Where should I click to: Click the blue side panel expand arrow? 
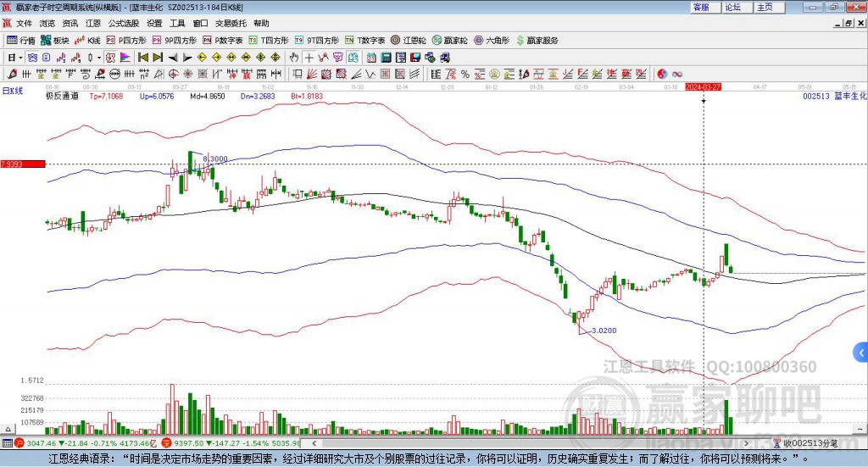coord(861,353)
